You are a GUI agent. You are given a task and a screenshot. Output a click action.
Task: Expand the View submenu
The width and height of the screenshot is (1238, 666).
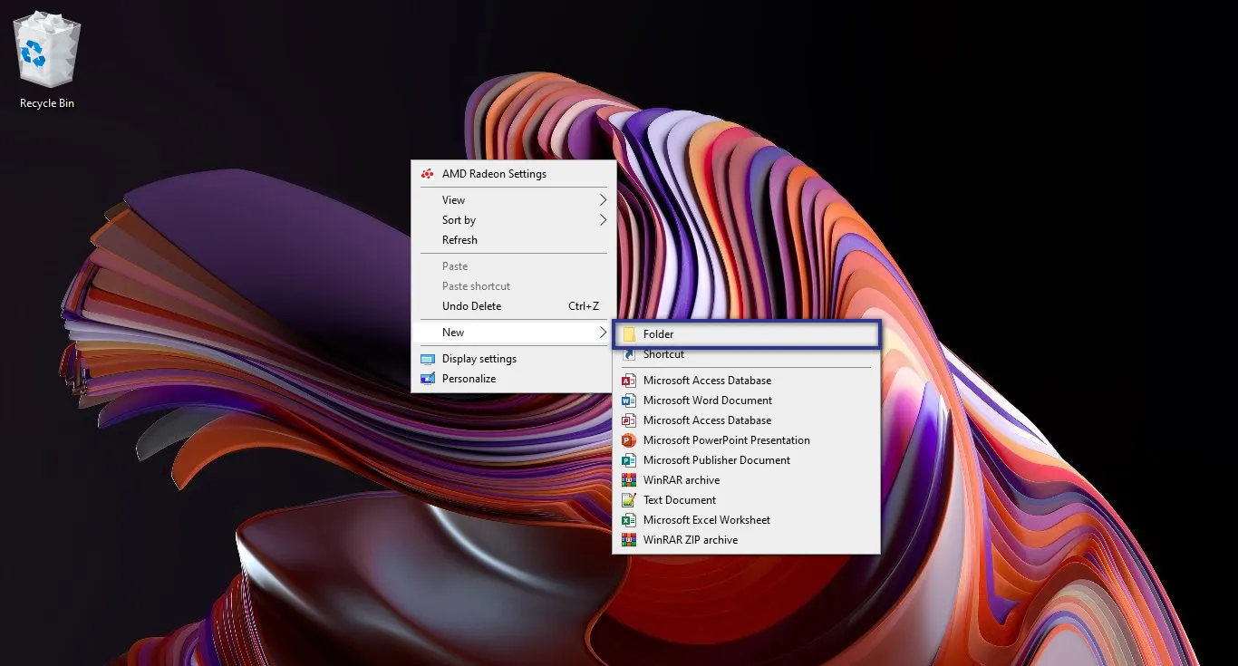[x=453, y=199]
